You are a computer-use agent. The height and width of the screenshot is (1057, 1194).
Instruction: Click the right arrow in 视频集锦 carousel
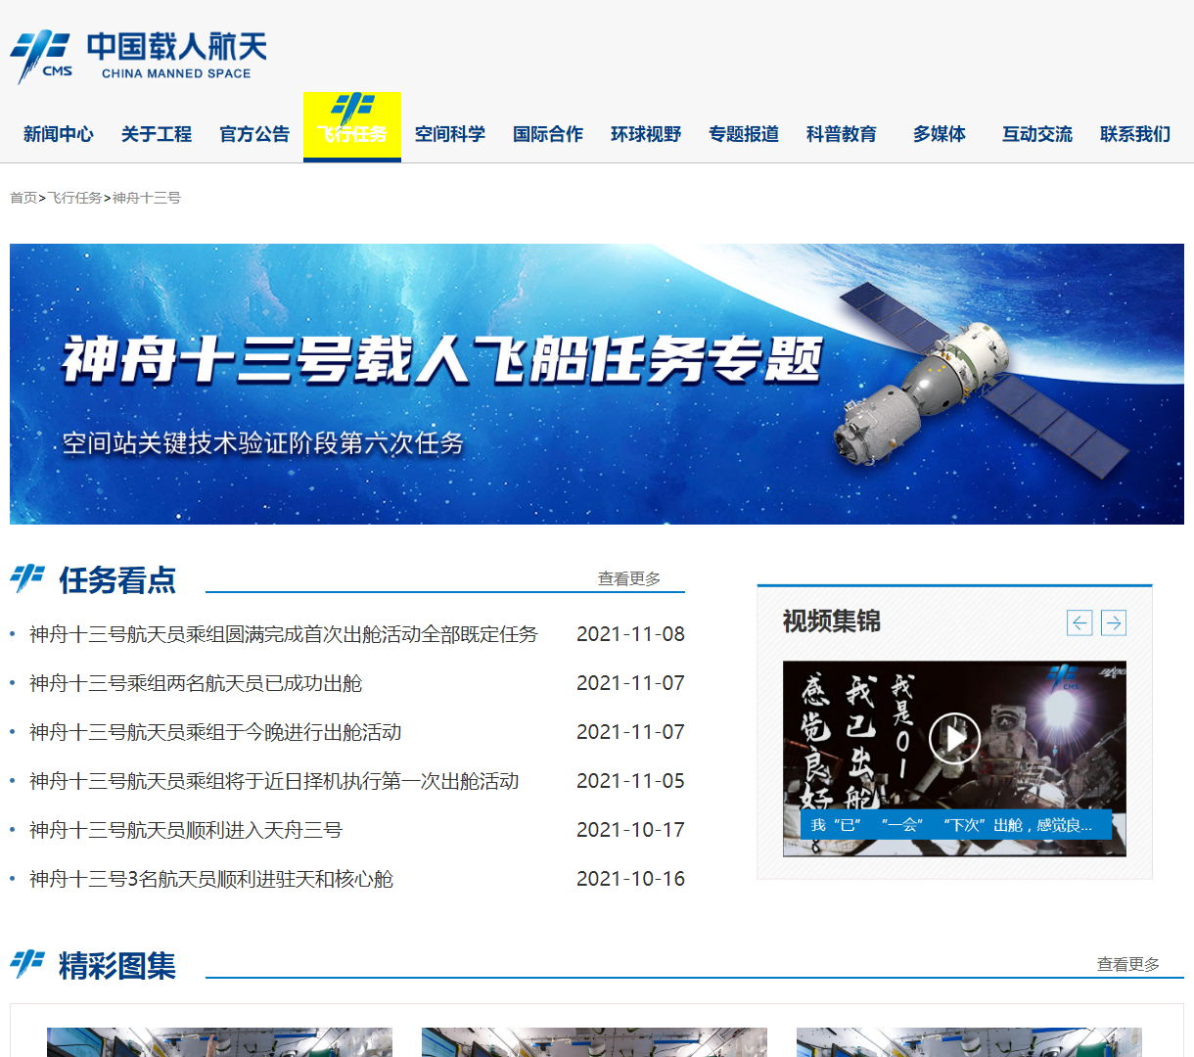tap(1113, 622)
